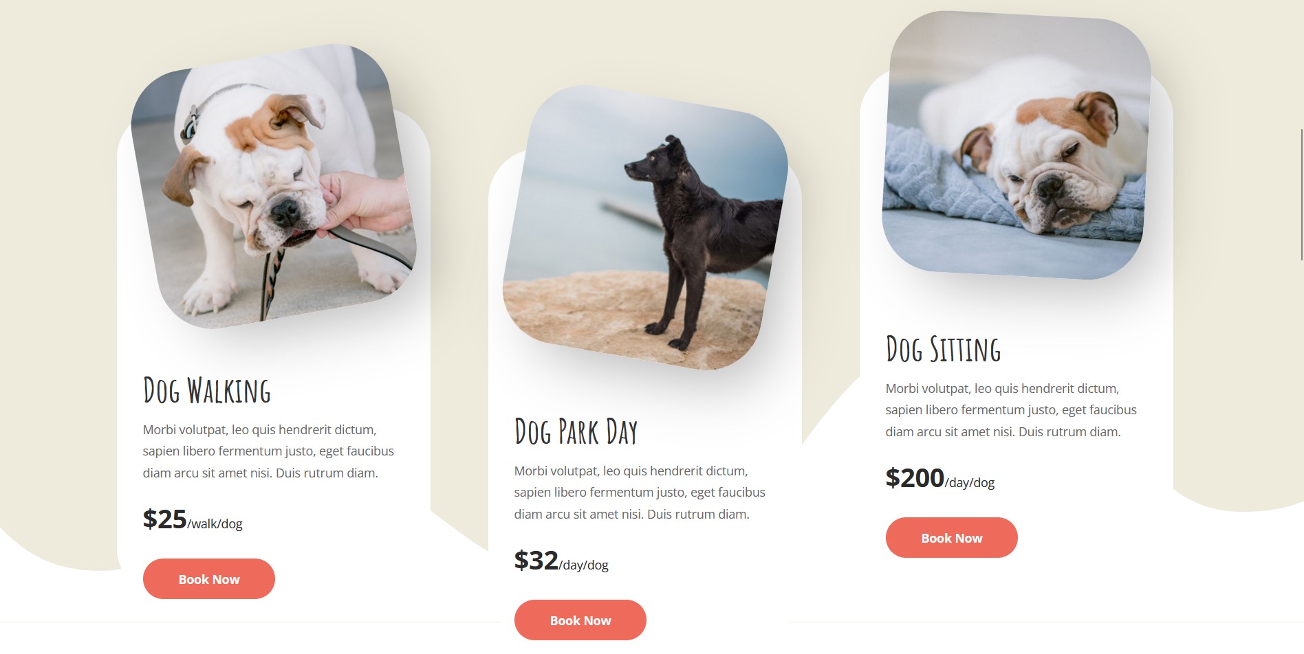Screen dimensions: 1304x654
Task: Select the $200 price amount
Action: (915, 477)
